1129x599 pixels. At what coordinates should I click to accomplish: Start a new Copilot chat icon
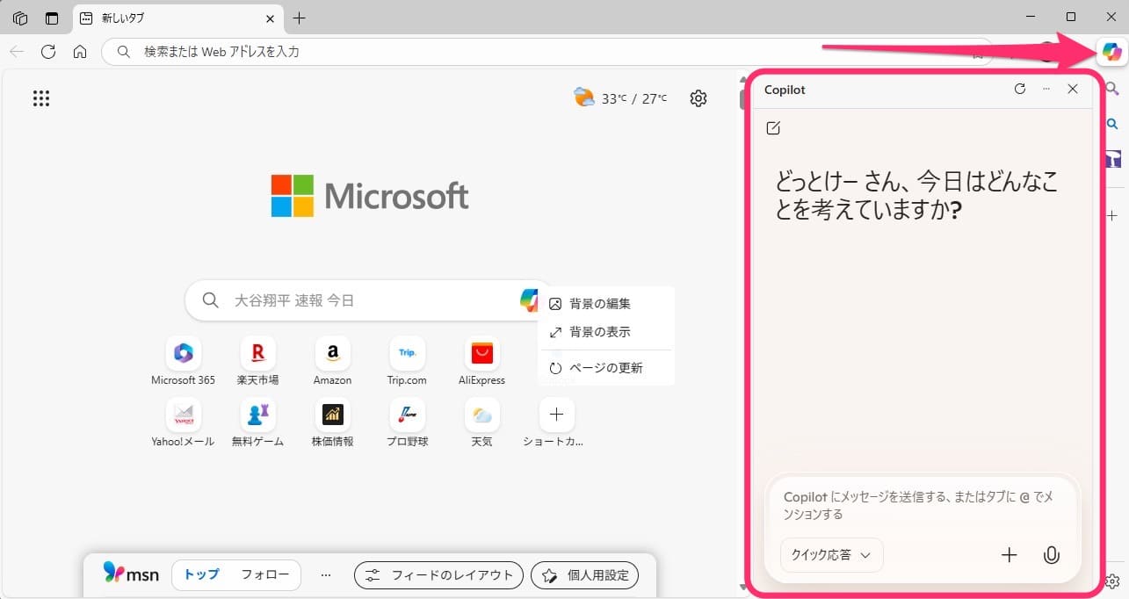pos(773,128)
